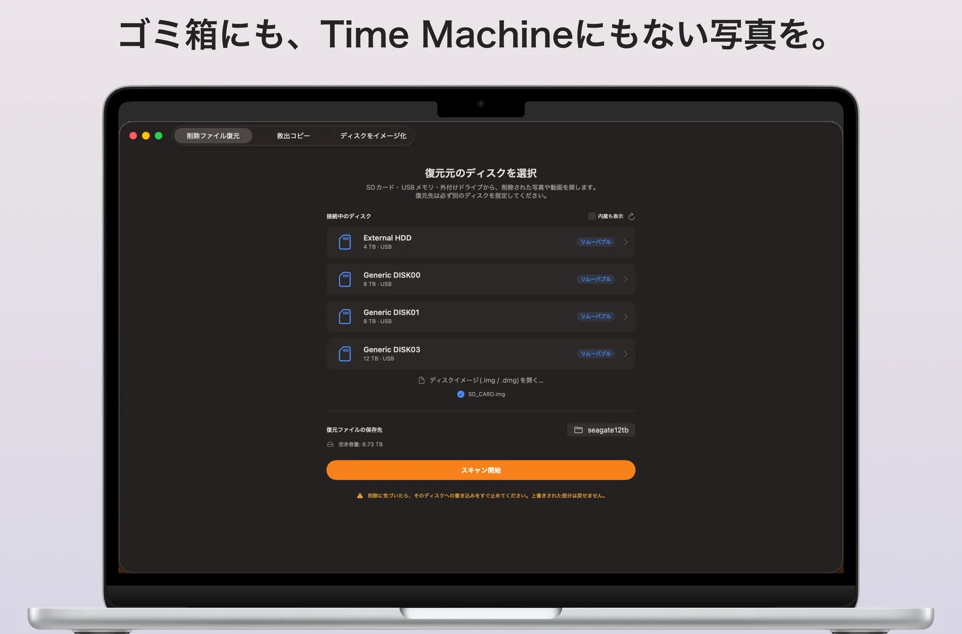
Task: Refresh the connected disk list
Action: (x=632, y=216)
